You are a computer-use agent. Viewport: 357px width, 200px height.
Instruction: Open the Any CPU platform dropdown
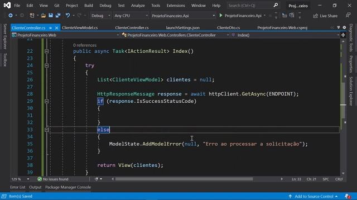131,16
